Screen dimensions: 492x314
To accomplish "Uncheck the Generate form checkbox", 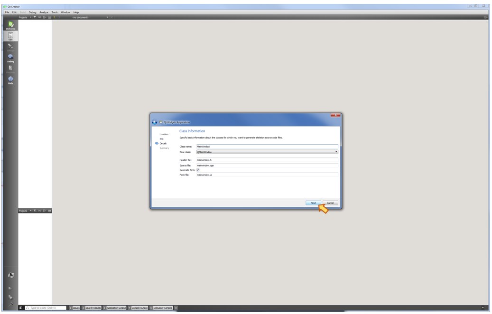I will click(x=198, y=170).
